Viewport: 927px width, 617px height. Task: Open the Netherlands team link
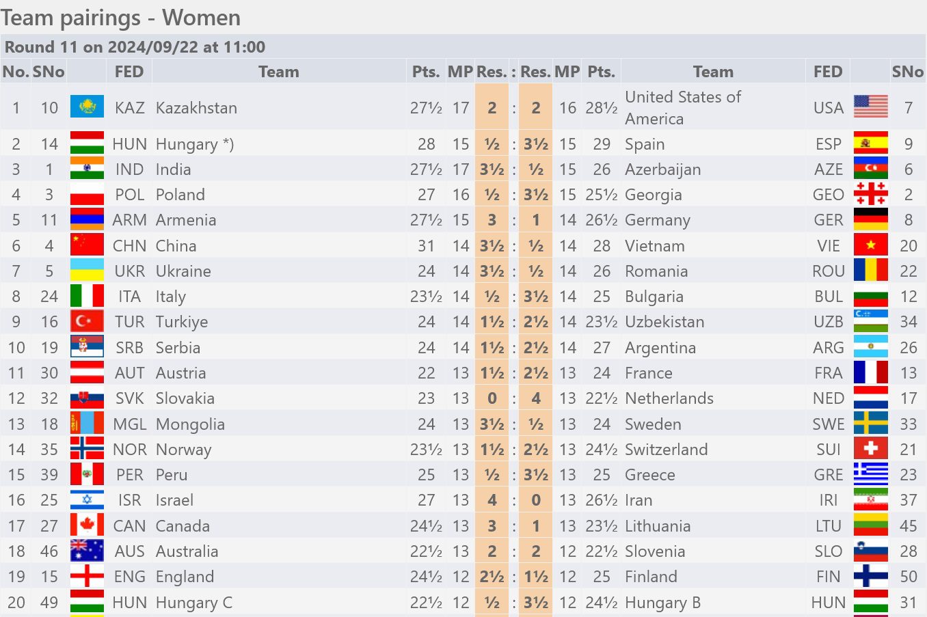pyautogui.click(x=669, y=398)
